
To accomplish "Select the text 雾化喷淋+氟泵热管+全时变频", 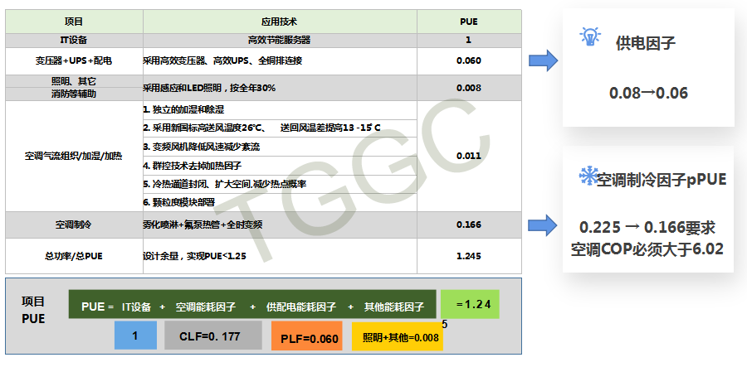I will (x=203, y=225).
